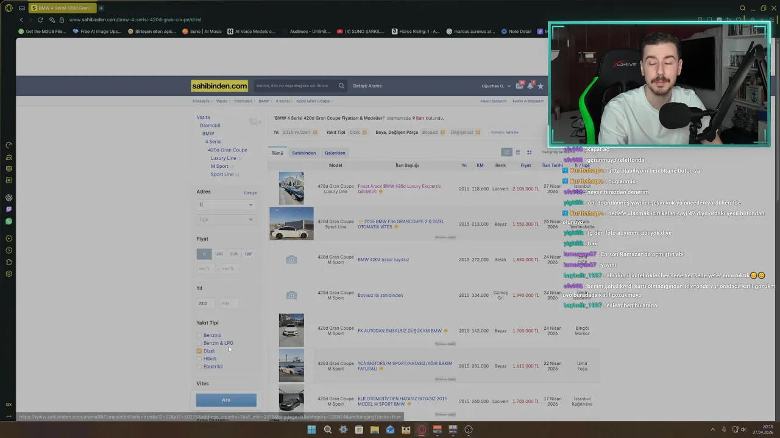
Task: Select the Sahibinden listings tab
Action: (x=303, y=153)
